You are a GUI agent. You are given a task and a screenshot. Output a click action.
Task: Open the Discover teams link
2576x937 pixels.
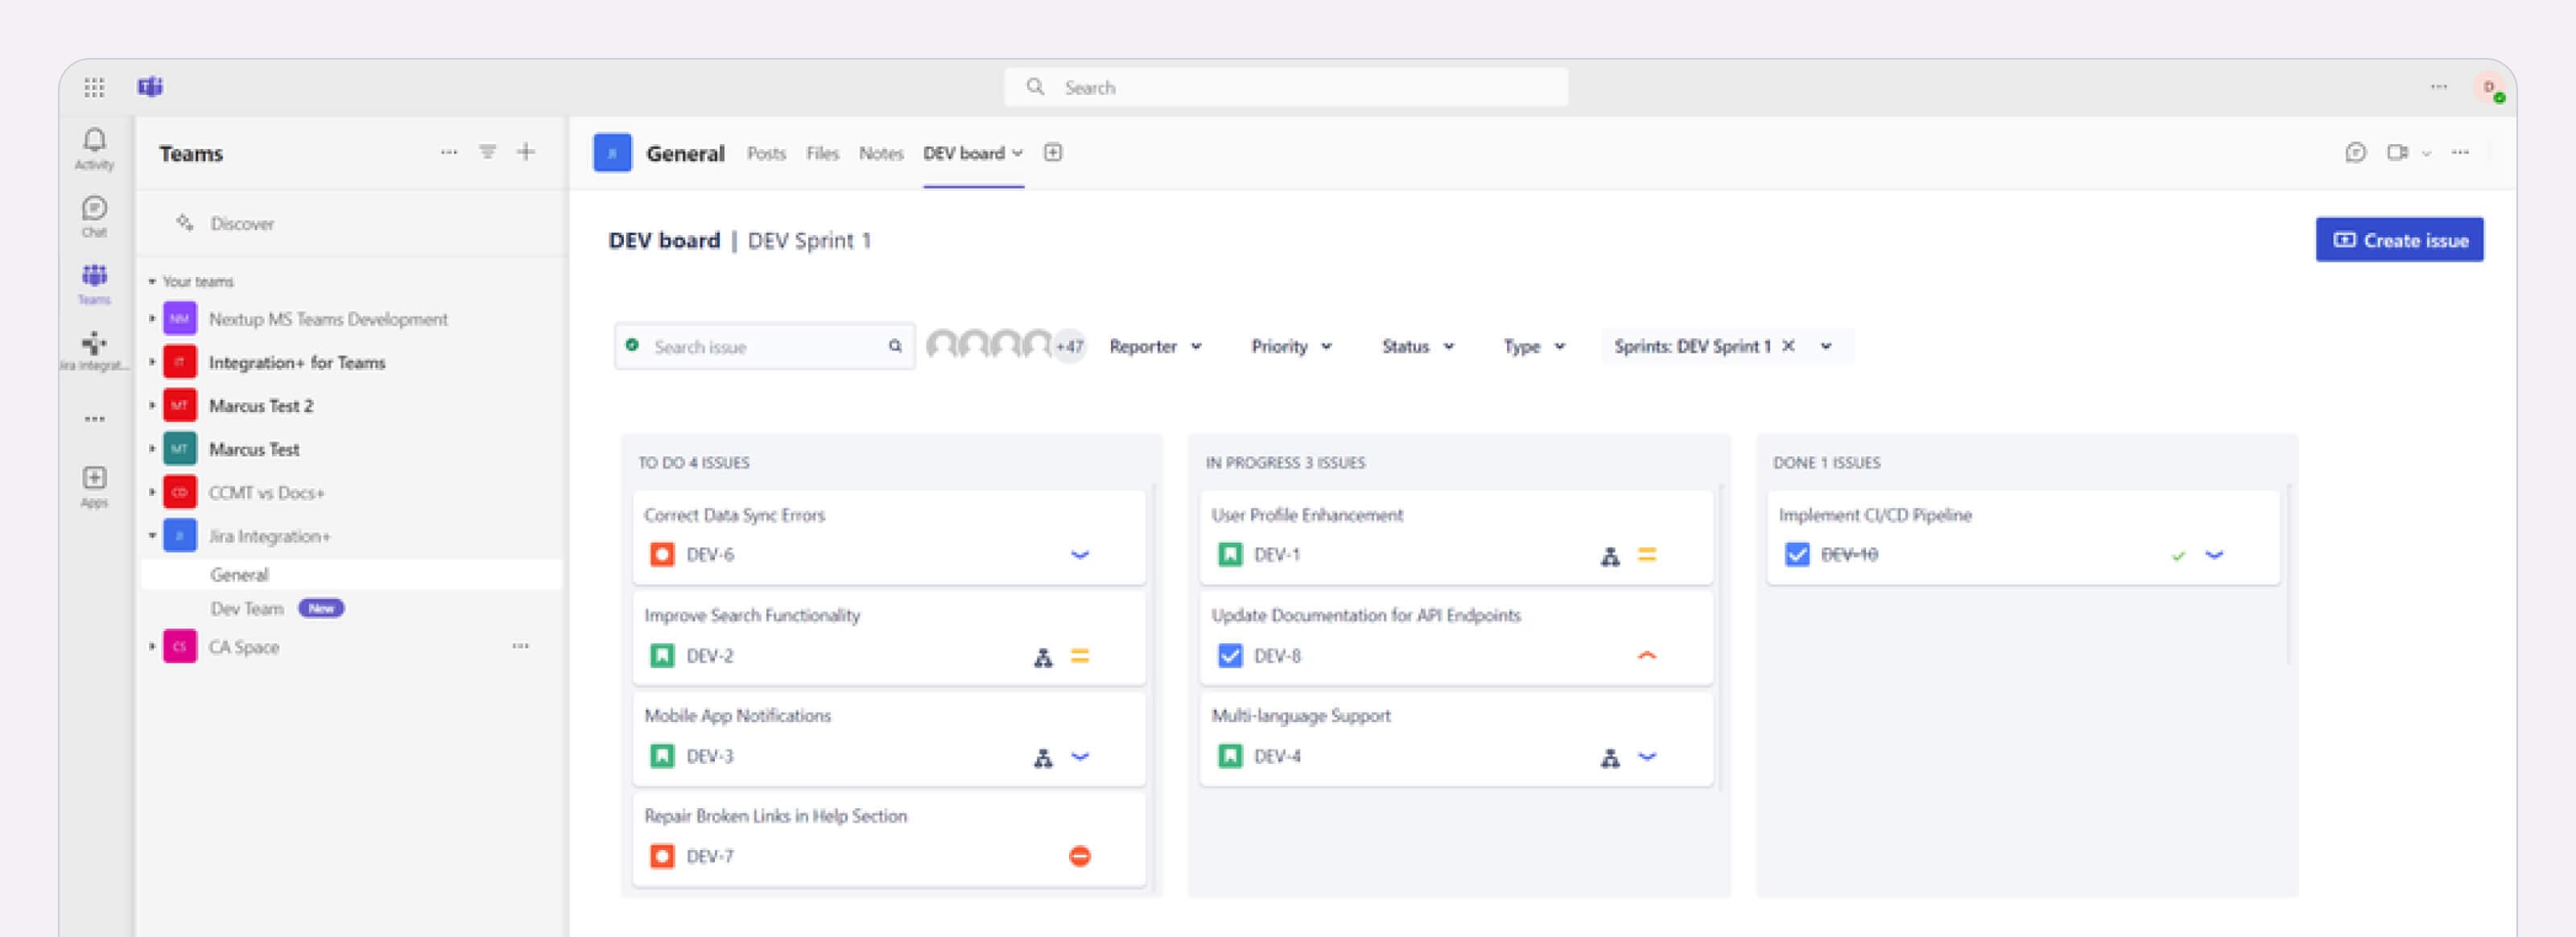242,223
